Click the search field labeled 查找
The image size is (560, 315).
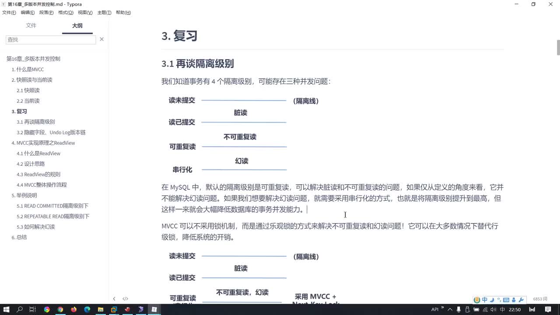[x=51, y=39]
